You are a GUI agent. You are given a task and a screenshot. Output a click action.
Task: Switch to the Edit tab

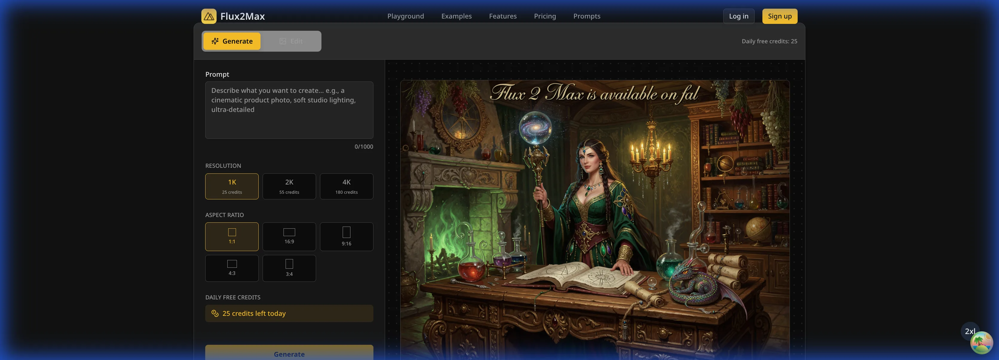coord(291,41)
